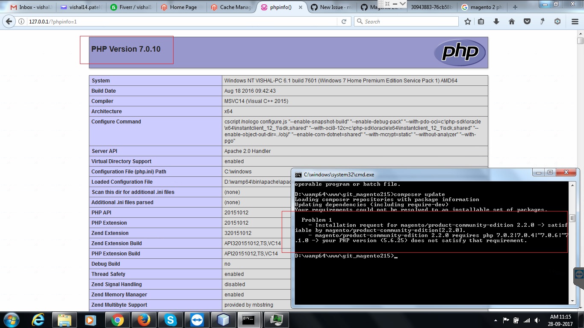Screen dimensions: 584x328
Task: Click the network signal tray icon
Action: pyautogui.click(x=527, y=320)
